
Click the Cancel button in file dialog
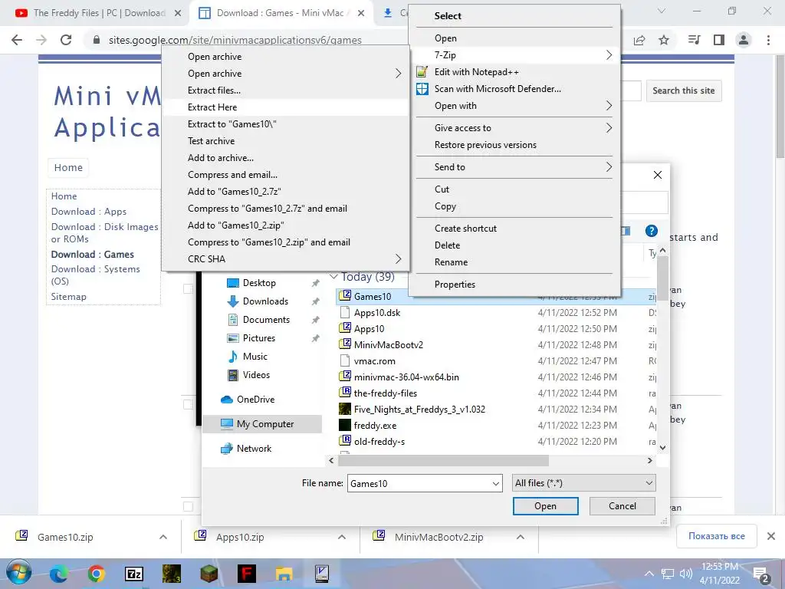tap(622, 506)
